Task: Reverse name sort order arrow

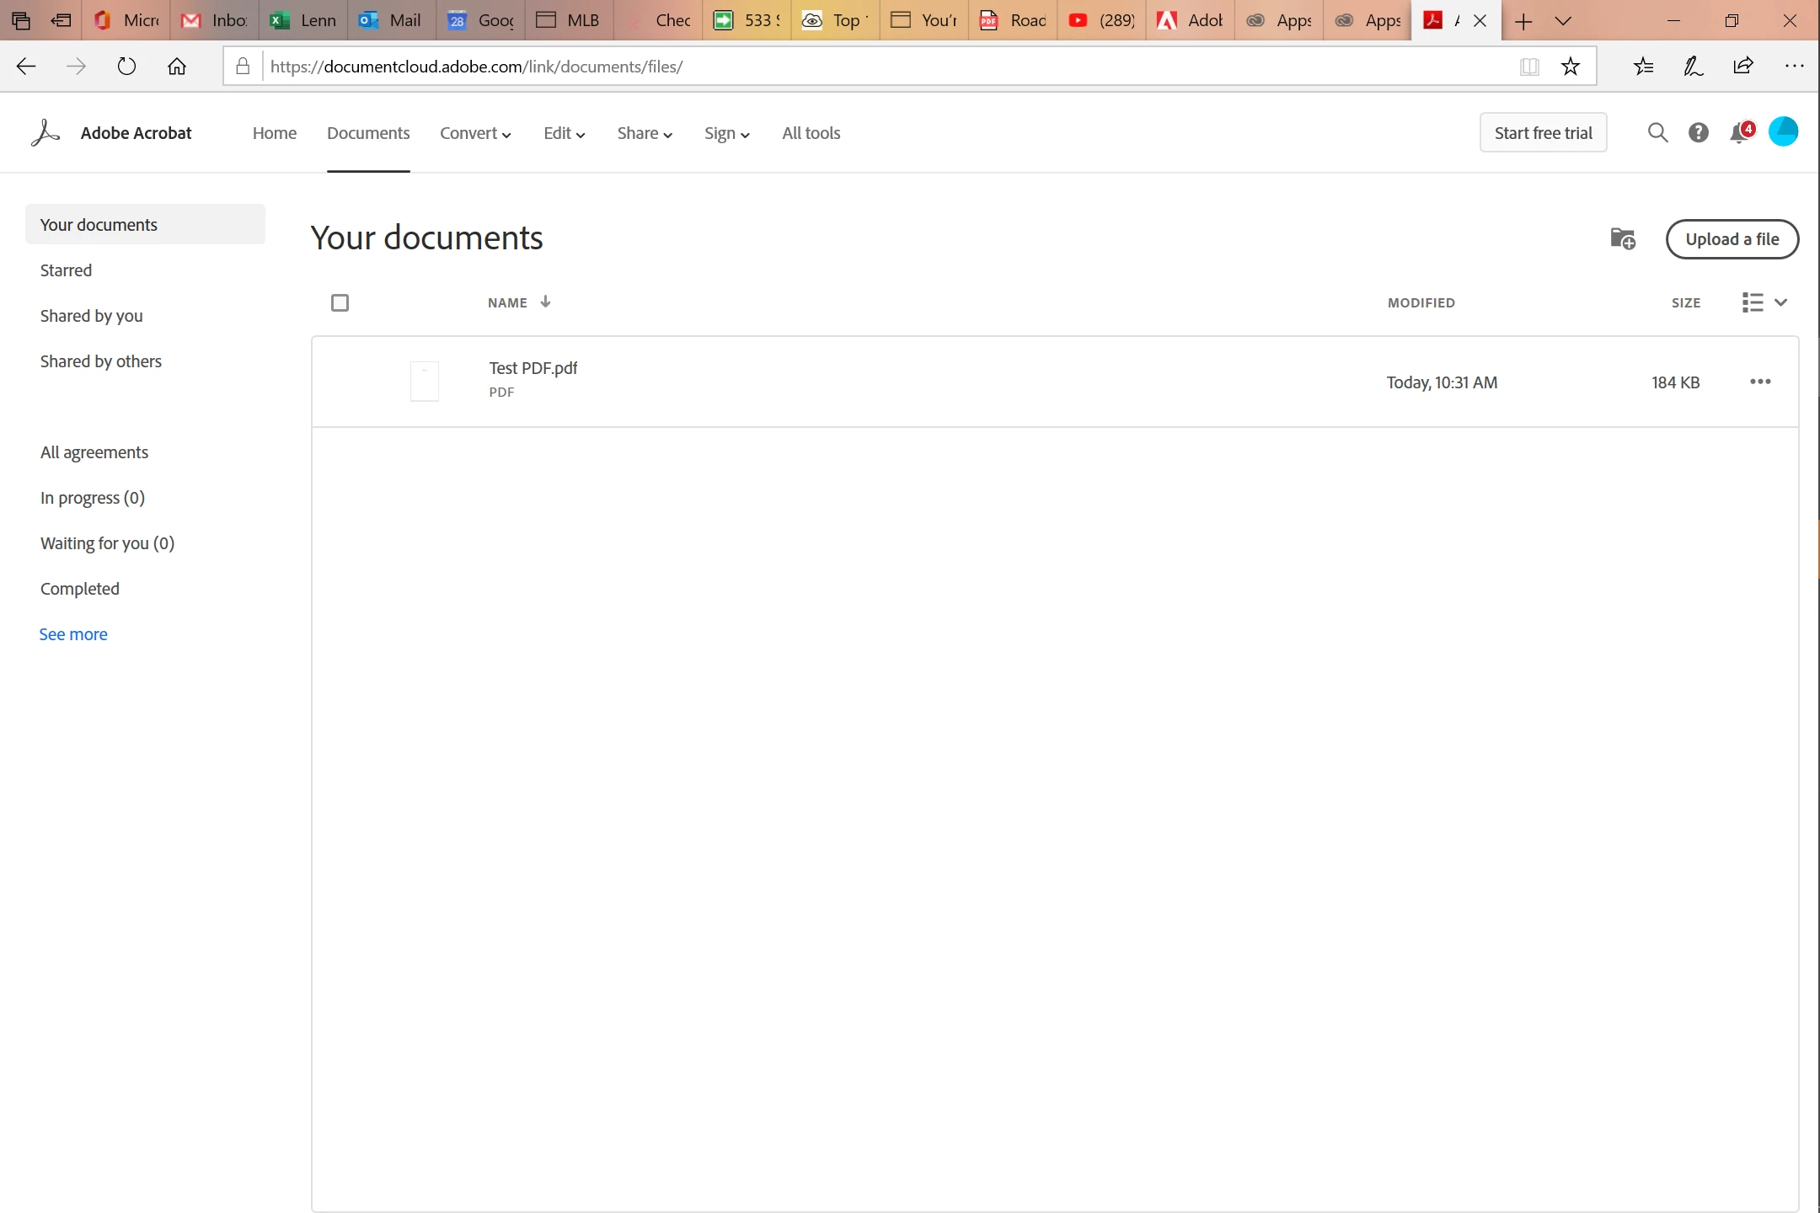Action: point(545,302)
